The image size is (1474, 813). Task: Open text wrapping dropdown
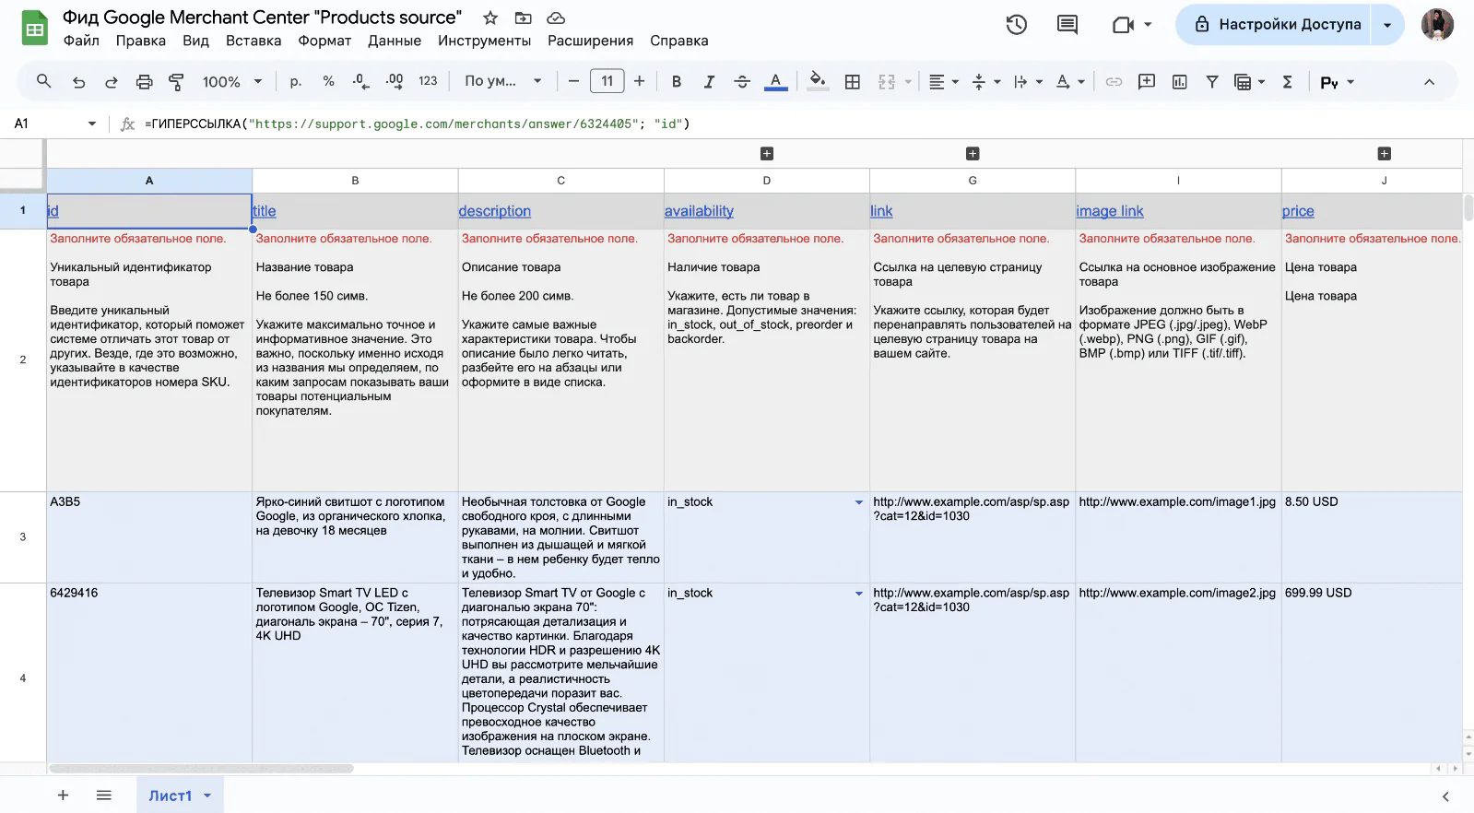click(1028, 82)
